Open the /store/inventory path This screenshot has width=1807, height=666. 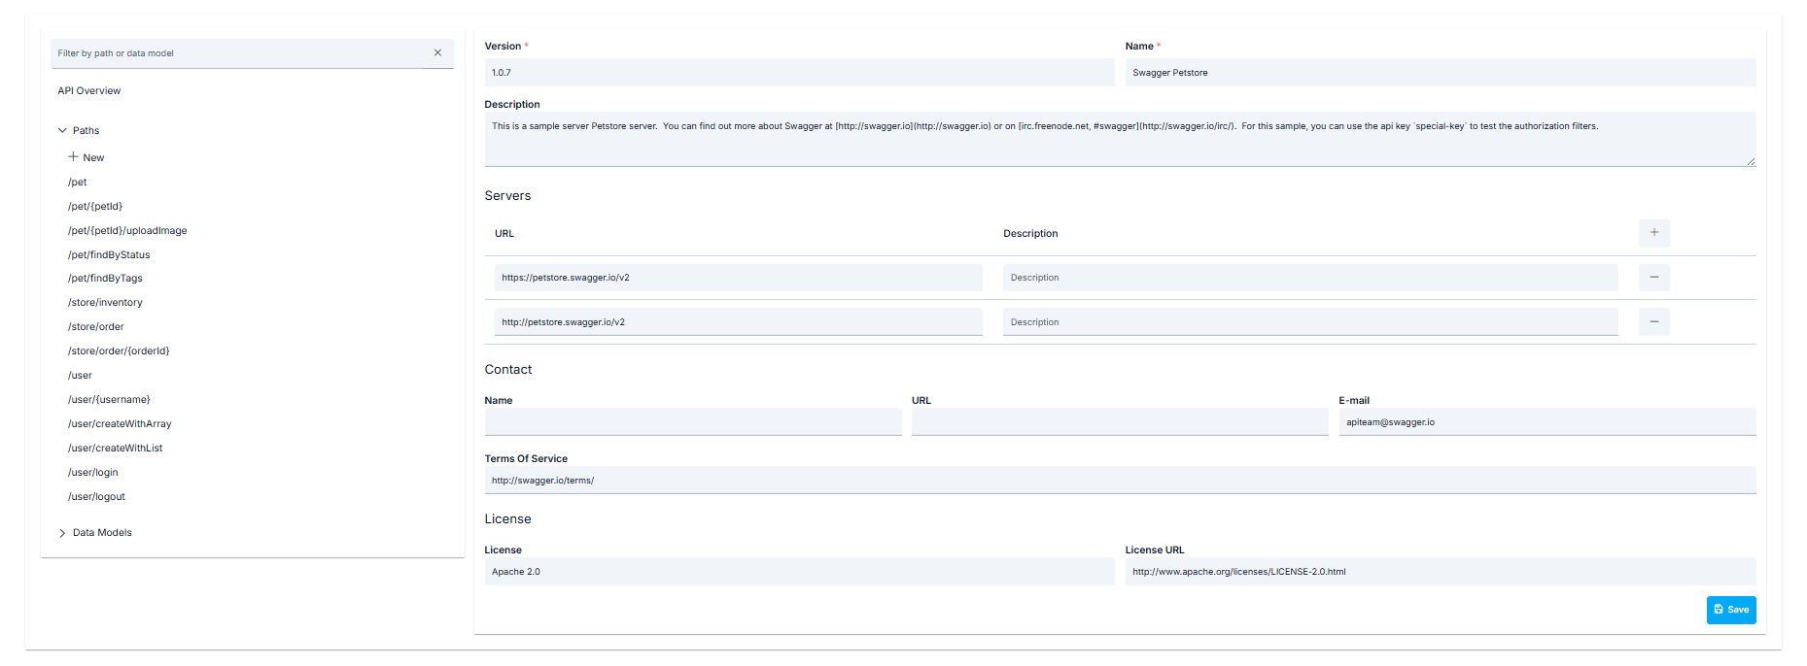tap(105, 303)
